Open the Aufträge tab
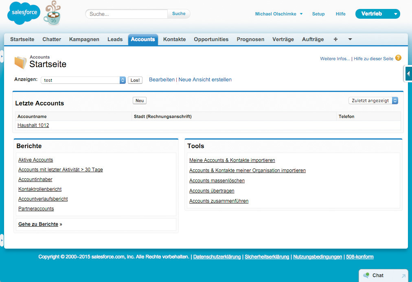This screenshot has width=412, height=282. click(313, 39)
